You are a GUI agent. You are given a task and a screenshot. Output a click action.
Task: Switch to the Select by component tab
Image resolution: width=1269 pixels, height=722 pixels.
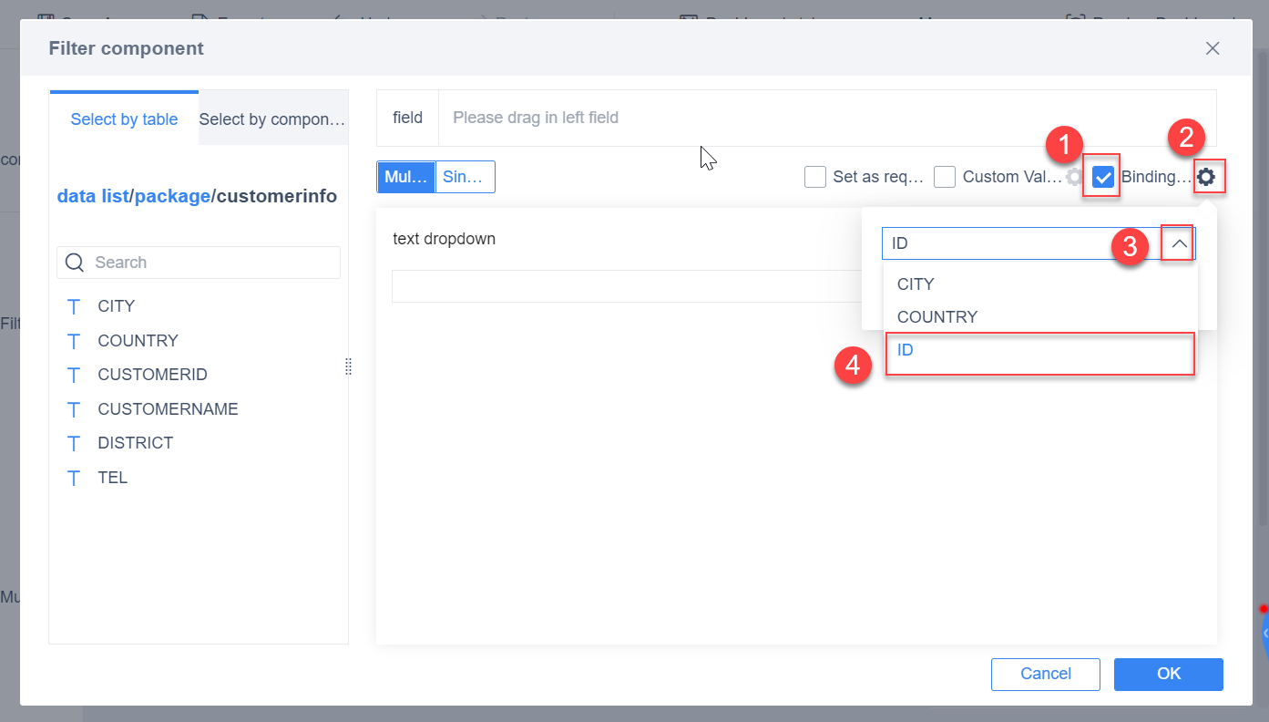coord(272,119)
